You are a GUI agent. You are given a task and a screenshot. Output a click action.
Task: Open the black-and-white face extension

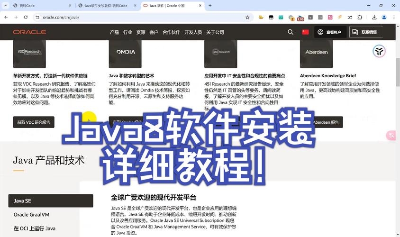(271, 18)
